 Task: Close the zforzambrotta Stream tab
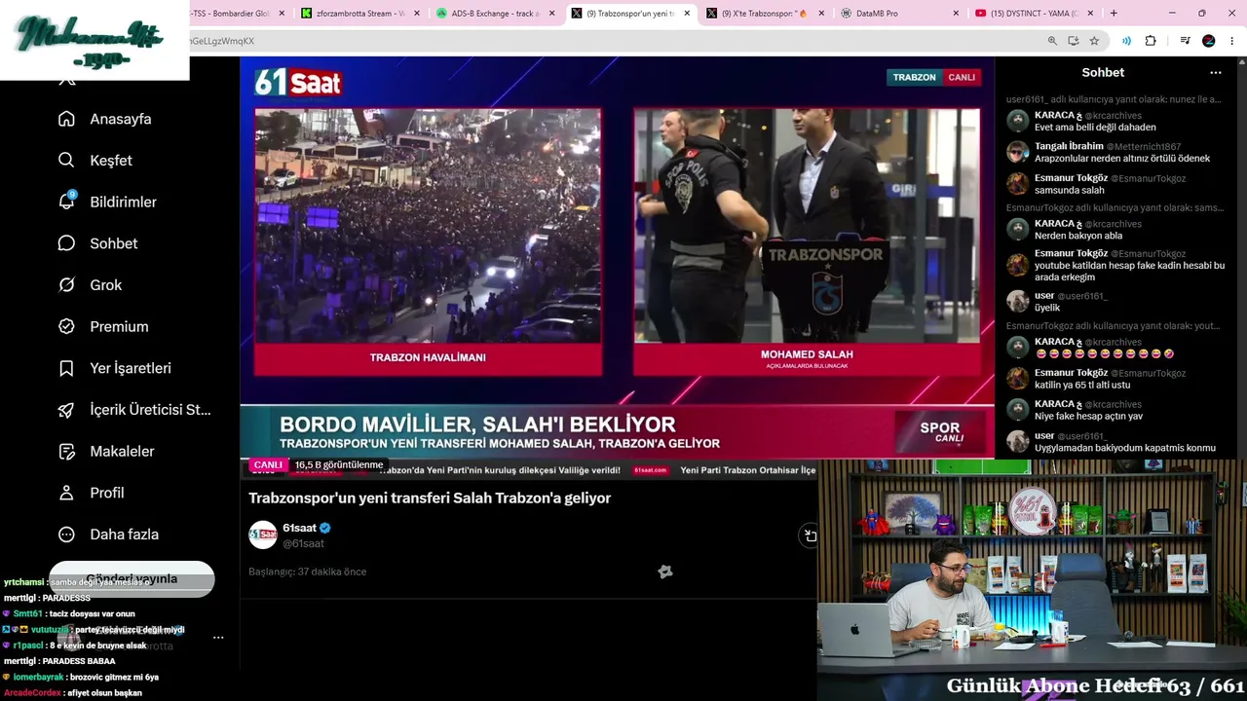point(417,14)
